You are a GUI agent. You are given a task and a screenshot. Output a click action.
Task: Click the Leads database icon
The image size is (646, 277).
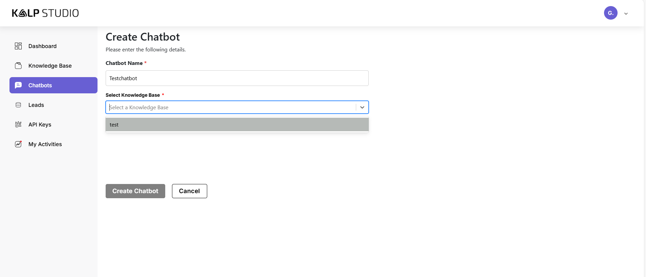pos(18,105)
